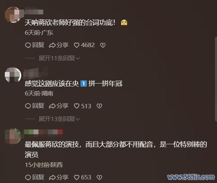Like the comment with 513 likes

point(82,106)
